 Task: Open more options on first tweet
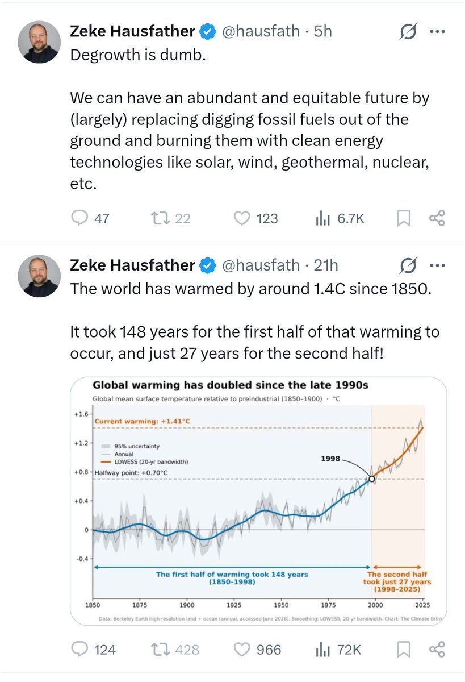click(x=437, y=32)
